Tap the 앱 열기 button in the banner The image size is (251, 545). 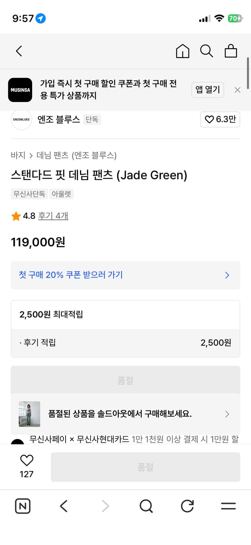point(208,90)
